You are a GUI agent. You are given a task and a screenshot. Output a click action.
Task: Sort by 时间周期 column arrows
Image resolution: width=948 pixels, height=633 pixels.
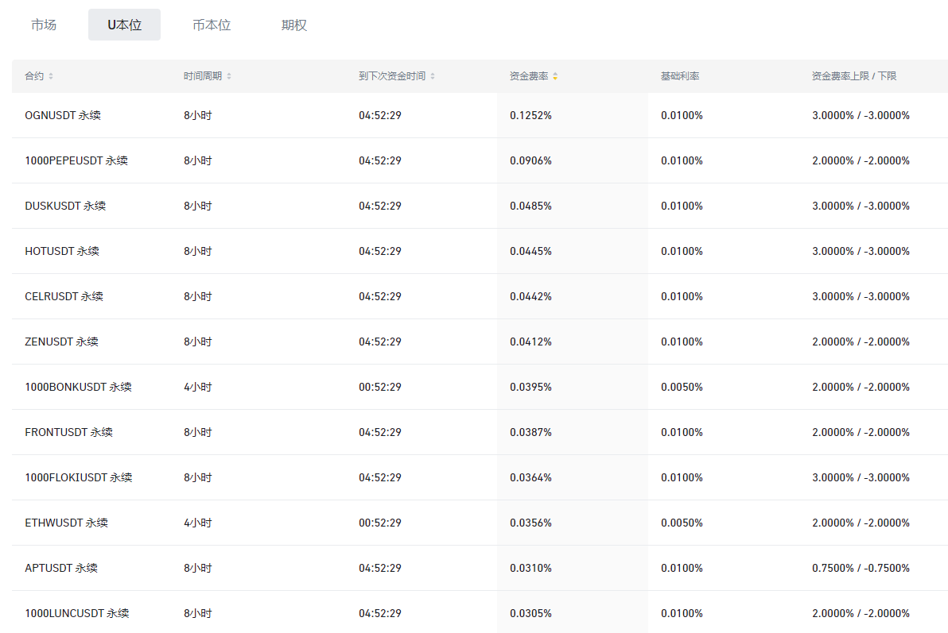[229, 76]
